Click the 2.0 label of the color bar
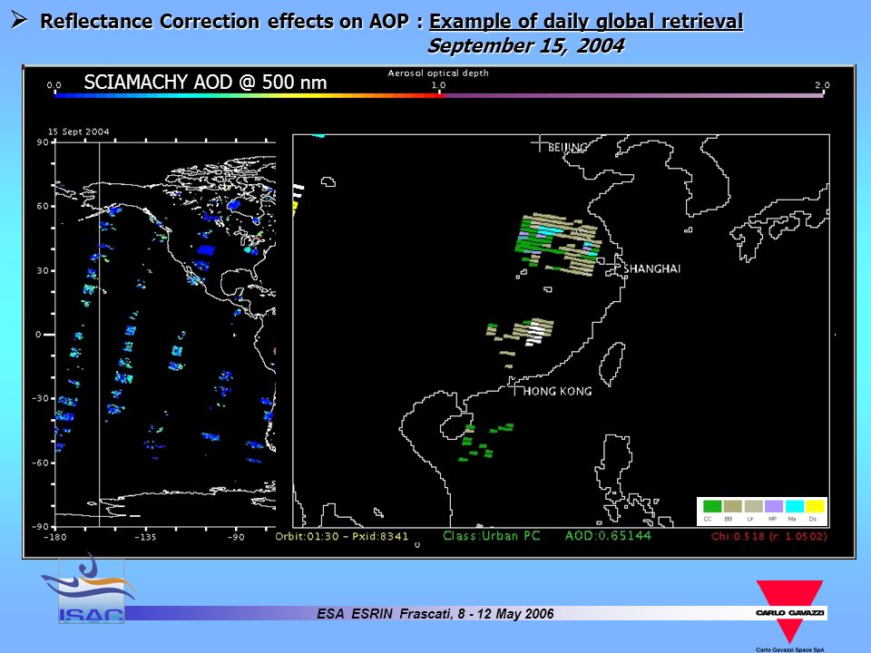This screenshot has width=871, height=653. (x=822, y=85)
